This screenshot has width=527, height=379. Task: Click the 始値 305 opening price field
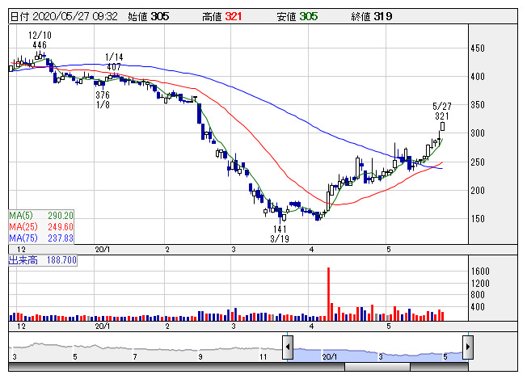click(x=150, y=16)
